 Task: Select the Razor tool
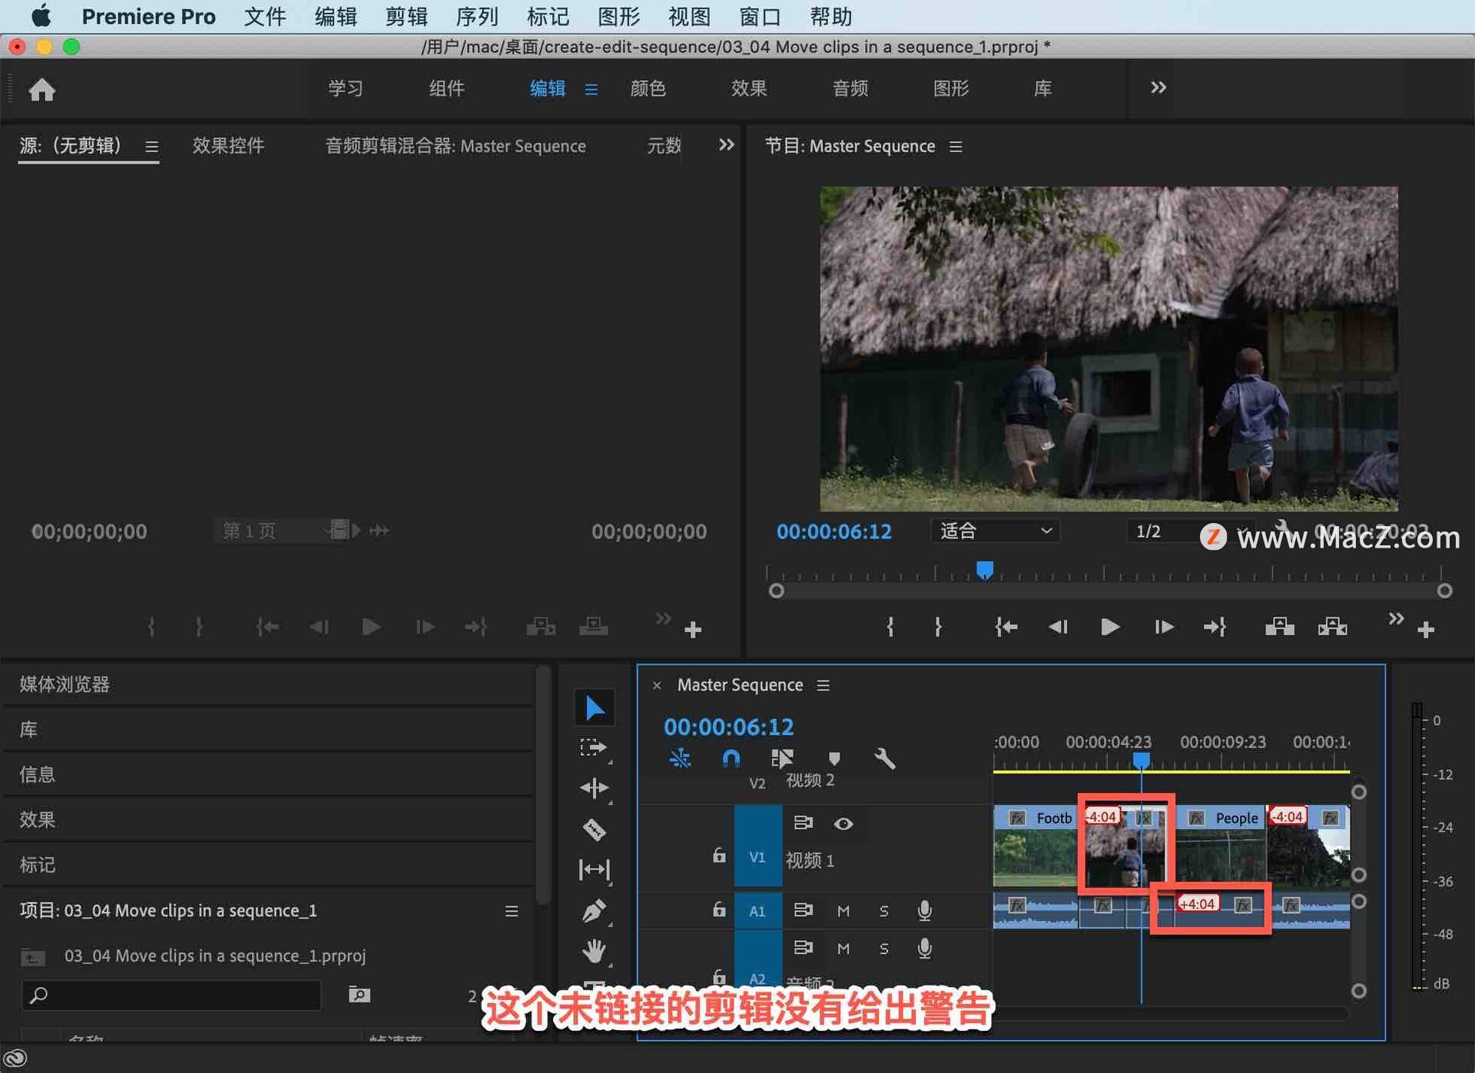[x=594, y=830]
